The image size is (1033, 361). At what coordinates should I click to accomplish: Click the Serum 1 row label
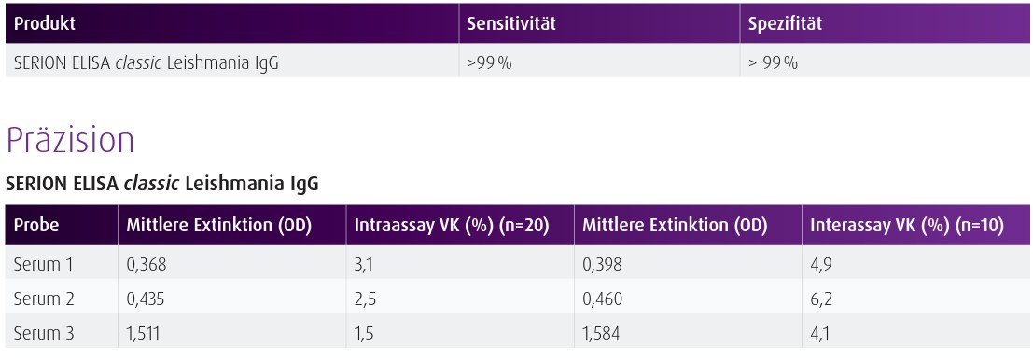pos(44,265)
